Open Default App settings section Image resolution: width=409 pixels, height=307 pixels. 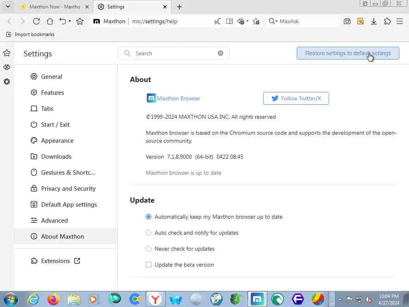[66, 204]
